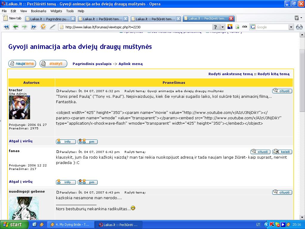Open the Google search engine dropdown

pyautogui.click(x=291, y=27)
